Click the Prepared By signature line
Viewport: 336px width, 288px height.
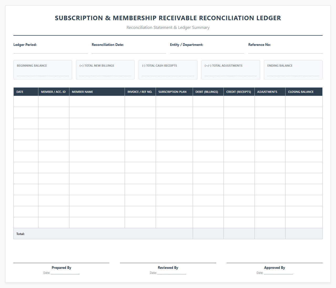[61, 263]
